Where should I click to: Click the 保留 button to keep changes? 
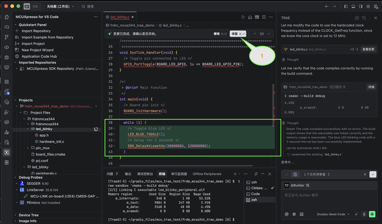[x=238, y=34]
